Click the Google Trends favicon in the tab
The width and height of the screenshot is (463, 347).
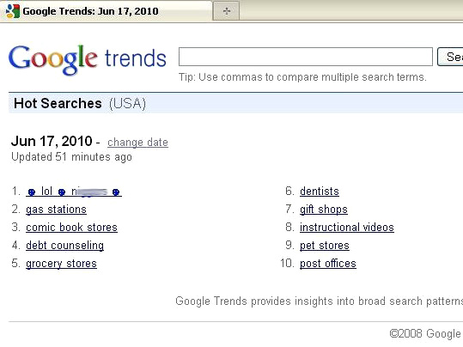[12, 11]
